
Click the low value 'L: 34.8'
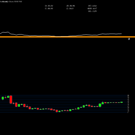pyautogui.click(x=70, y=9)
